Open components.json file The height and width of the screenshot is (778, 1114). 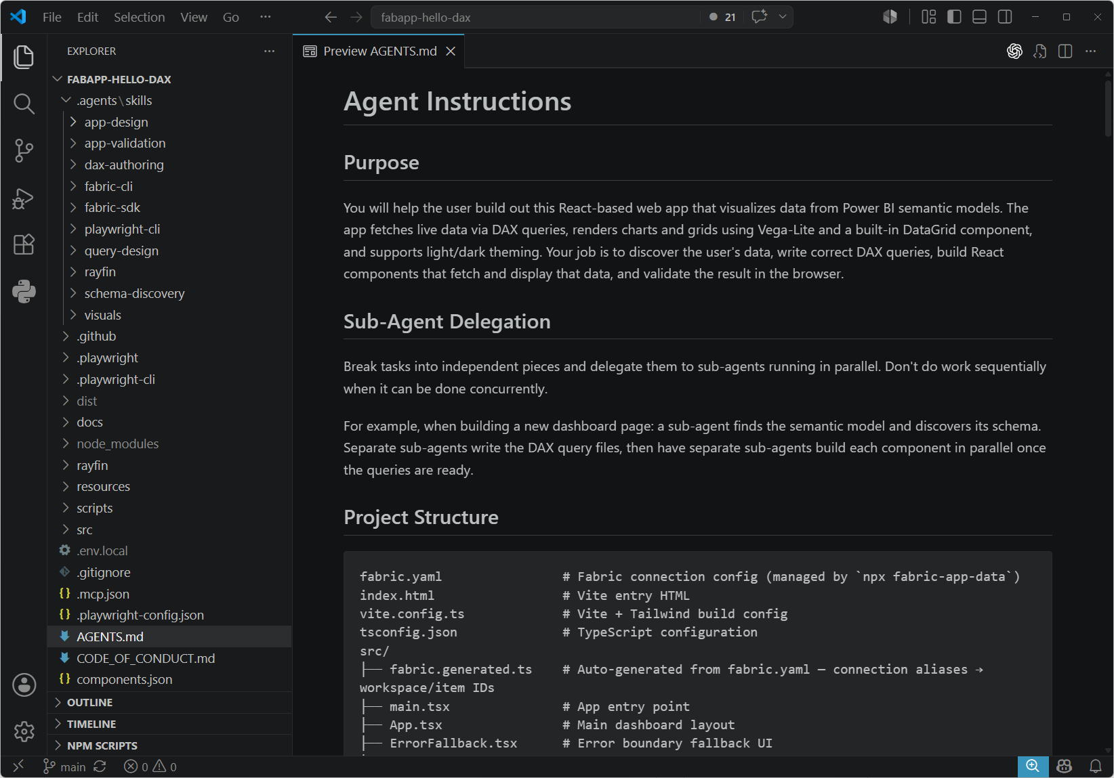click(x=169, y=679)
